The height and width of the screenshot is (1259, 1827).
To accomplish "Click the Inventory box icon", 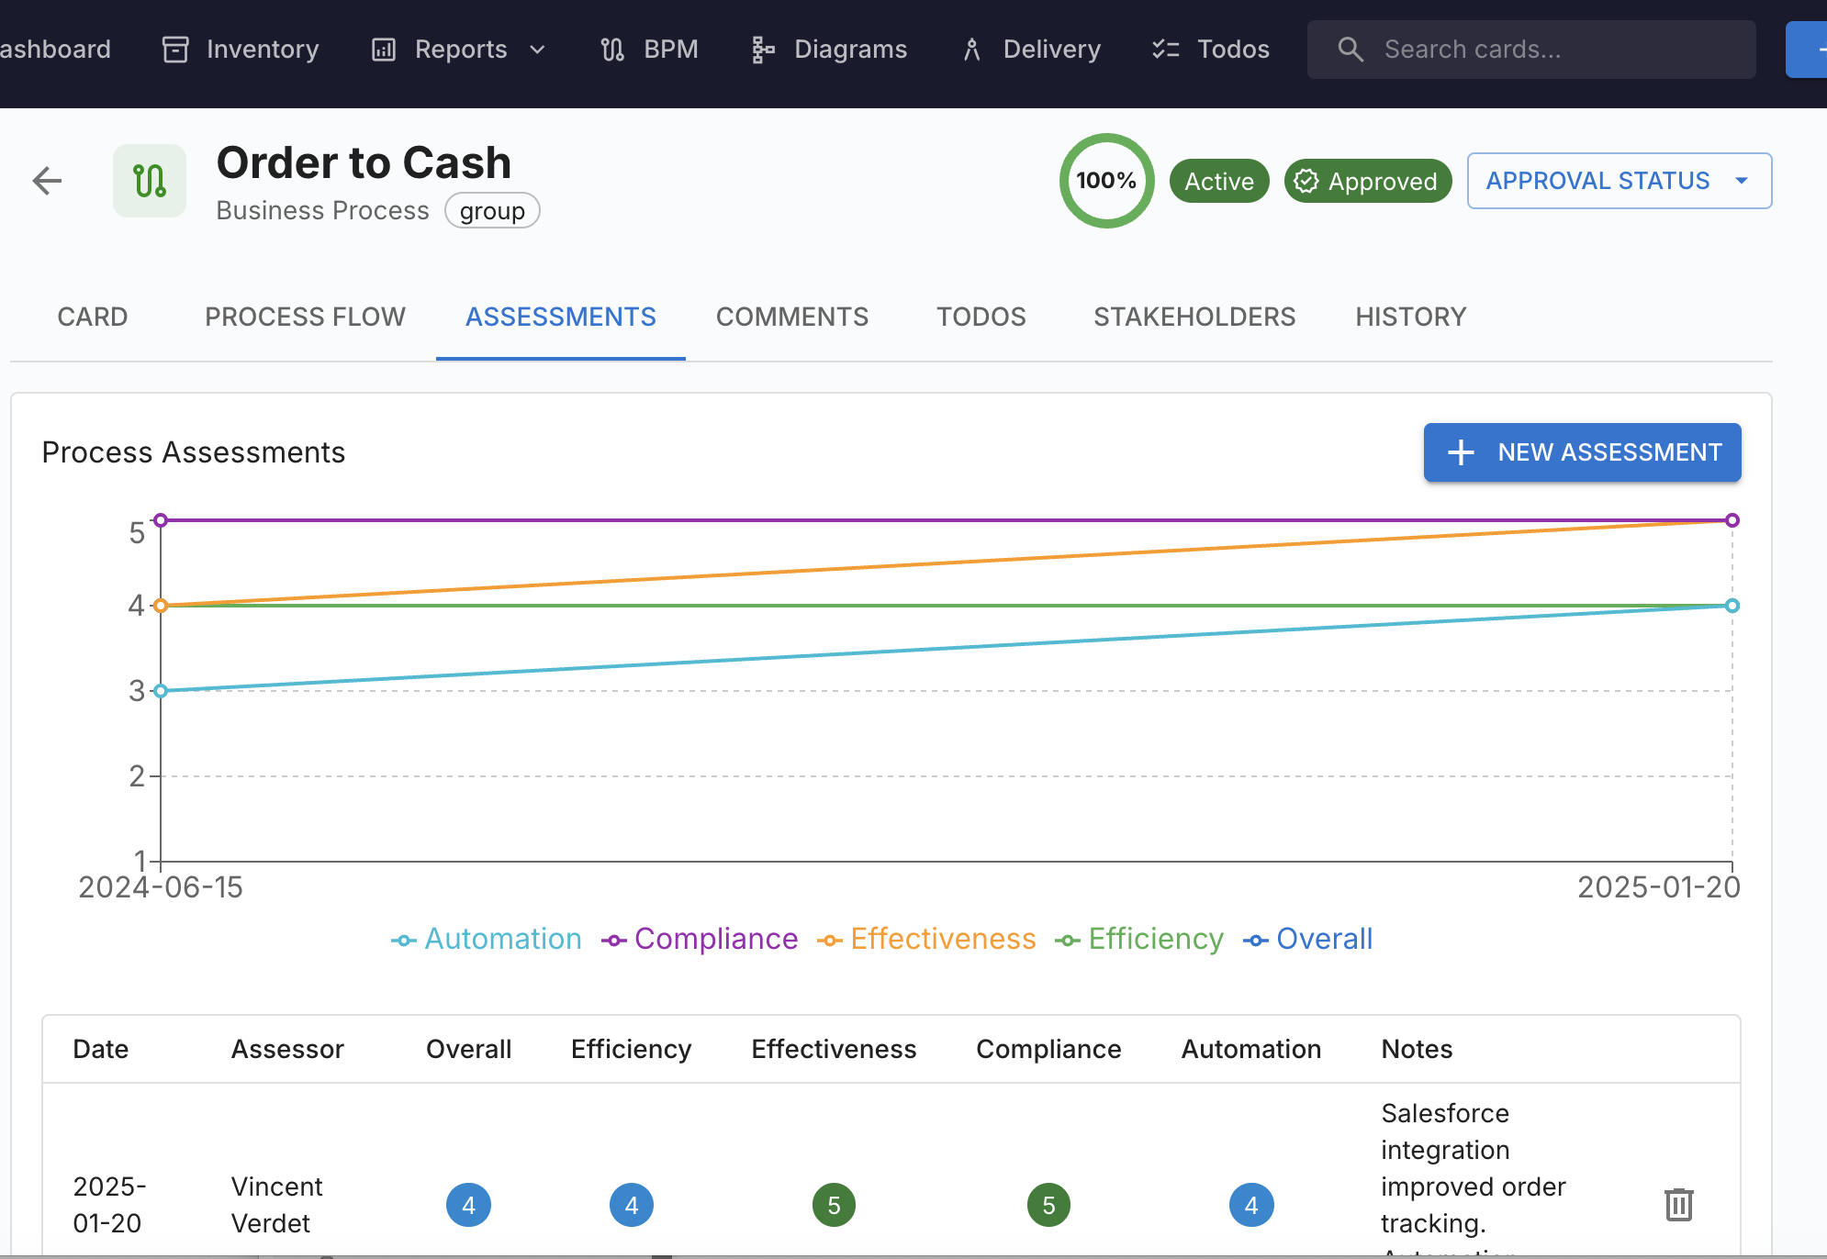I will (175, 50).
